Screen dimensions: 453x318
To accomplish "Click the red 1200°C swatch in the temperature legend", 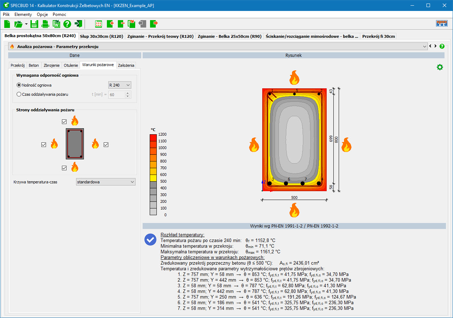I will pyautogui.click(x=153, y=138).
